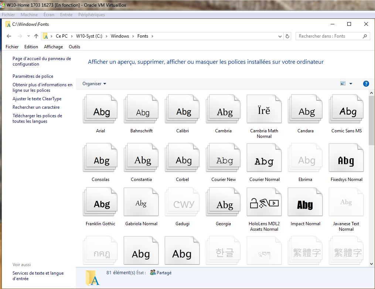Expand the chevron after Fonts breadcrumb
This screenshot has height=289, width=375.
(152, 36)
